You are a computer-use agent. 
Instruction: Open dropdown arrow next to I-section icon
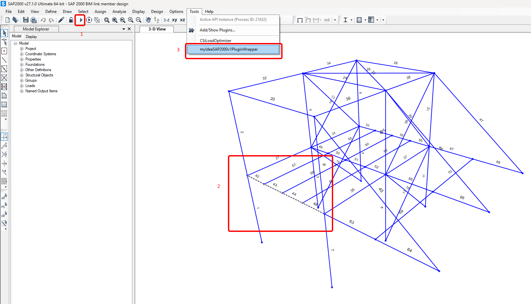click(x=351, y=20)
